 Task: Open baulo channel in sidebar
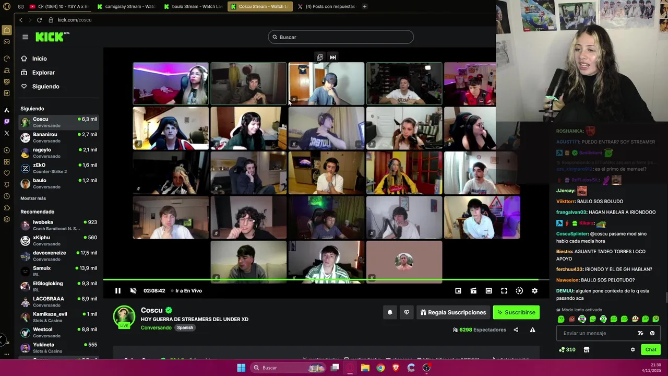pyautogui.click(x=58, y=183)
